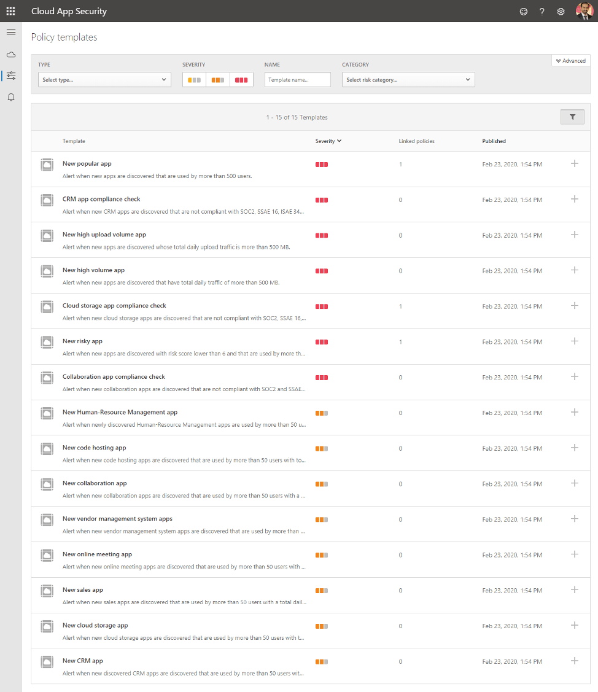Open the New high volume app template
Image resolution: width=598 pixels, height=692 pixels.
click(x=93, y=270)
